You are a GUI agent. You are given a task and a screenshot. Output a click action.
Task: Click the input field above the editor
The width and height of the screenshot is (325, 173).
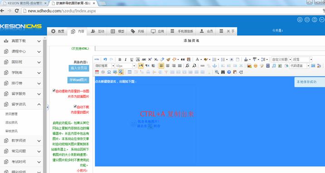[210, 48]
